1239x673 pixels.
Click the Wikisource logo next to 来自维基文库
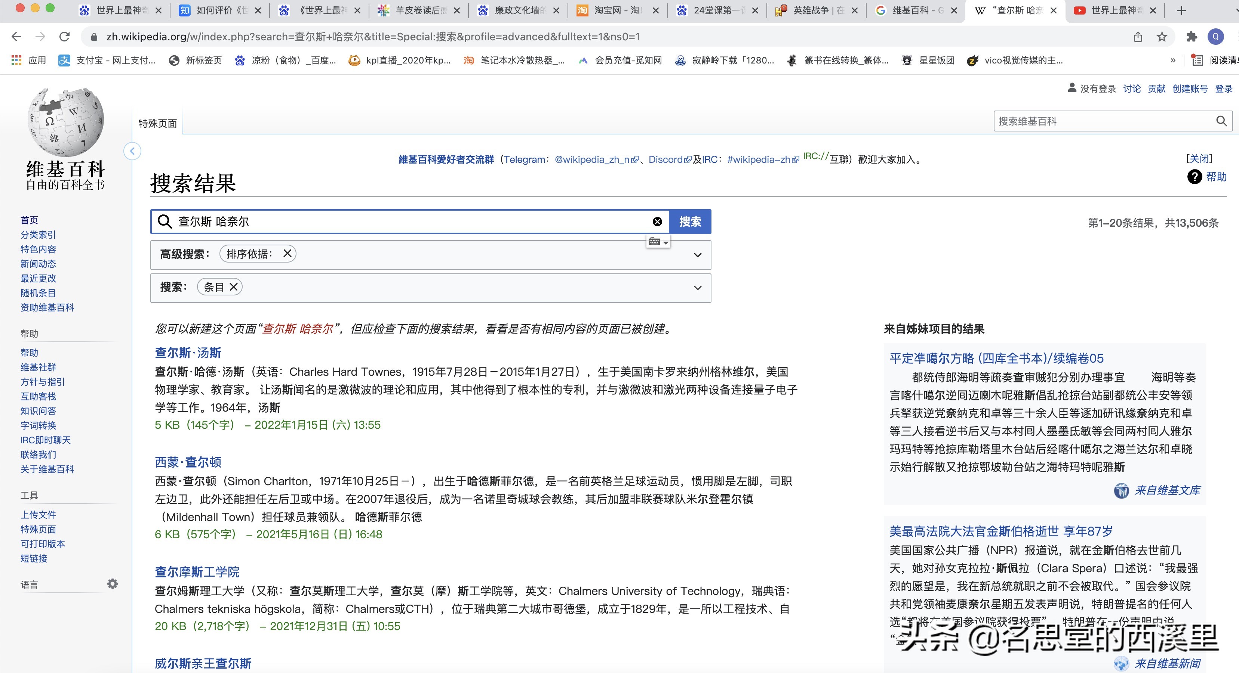pyautogui.click(x=1121, y=491)
